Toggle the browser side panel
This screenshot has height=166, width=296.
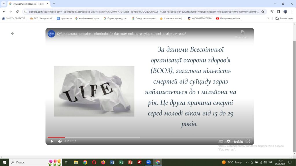pos(278,12)
